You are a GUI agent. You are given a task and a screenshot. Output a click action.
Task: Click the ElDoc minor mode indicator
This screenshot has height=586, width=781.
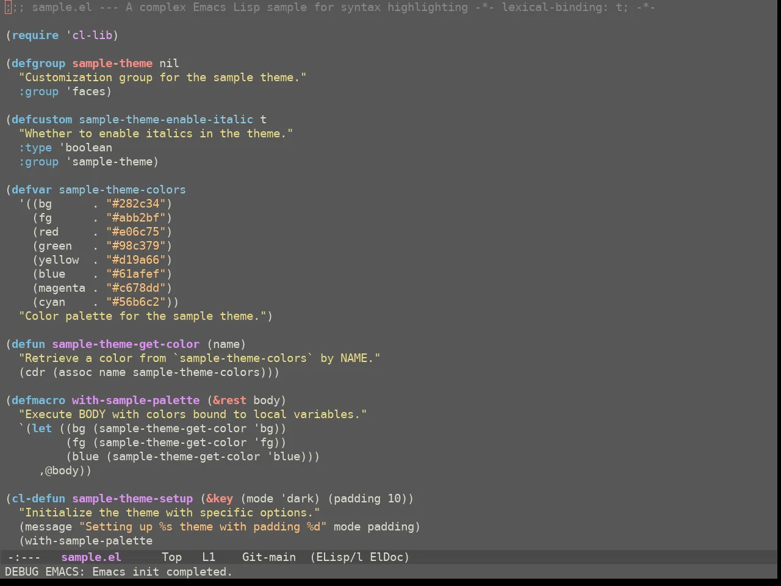[x=386, y=557]
